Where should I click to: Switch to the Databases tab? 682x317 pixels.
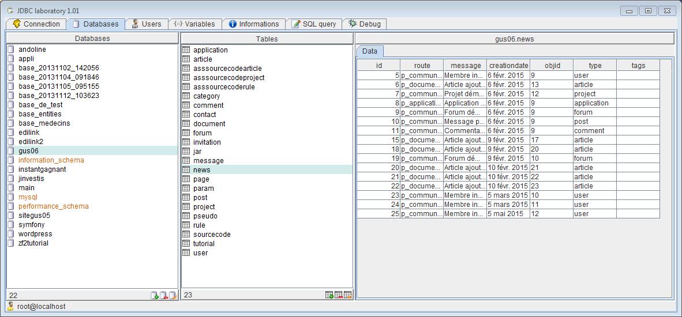[x=96, y=24]
